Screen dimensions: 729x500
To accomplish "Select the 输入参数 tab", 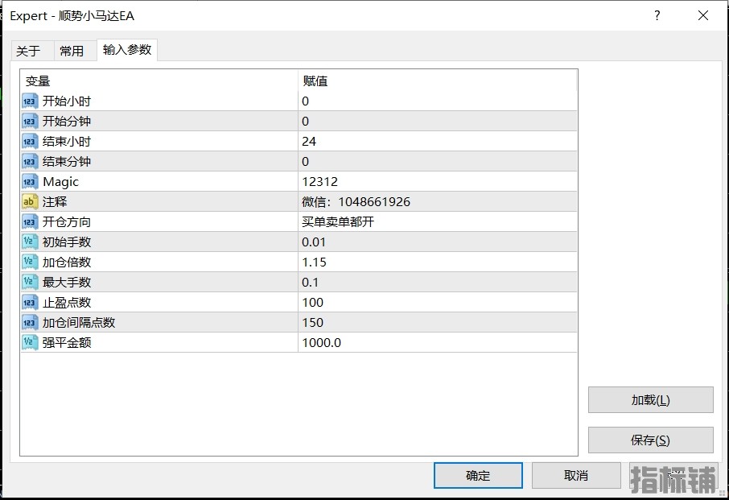I will tap(127, 49).
